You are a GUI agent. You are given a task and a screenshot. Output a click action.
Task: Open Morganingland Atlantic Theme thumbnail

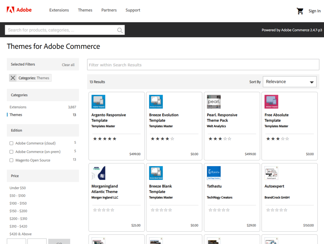(x=98, y=173)
